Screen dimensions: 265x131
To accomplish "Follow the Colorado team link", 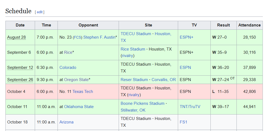I will click(68, 68).
